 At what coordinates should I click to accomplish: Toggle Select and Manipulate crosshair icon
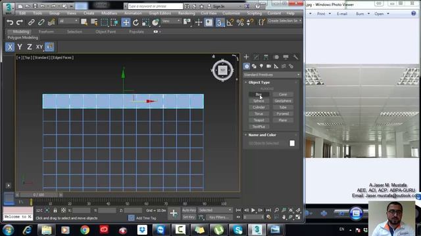point(199,22)
